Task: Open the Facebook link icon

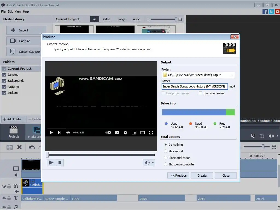Action: point(265,11)
